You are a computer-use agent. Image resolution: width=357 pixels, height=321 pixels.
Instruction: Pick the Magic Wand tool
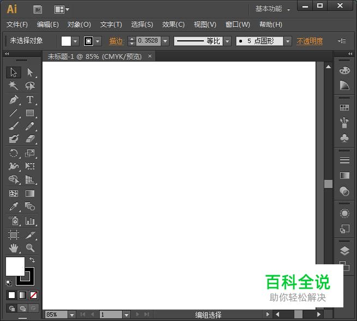(x=14, y=86)
